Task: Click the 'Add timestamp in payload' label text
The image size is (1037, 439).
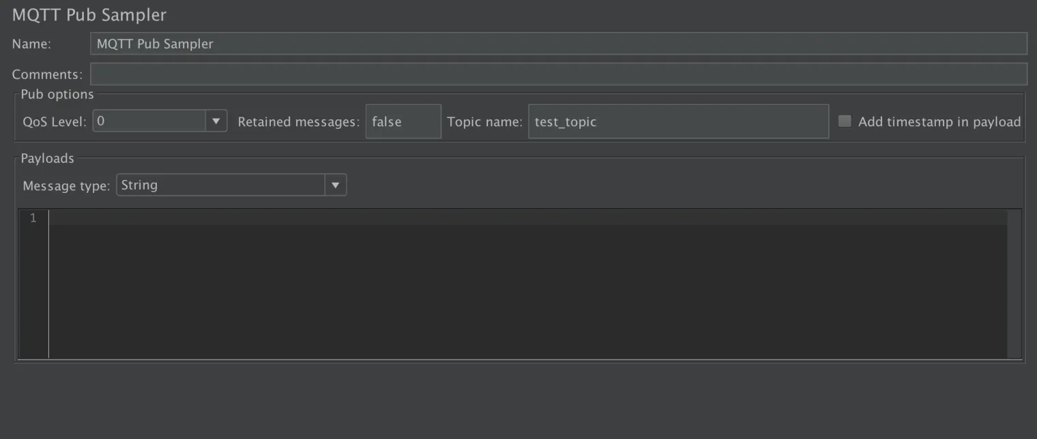Action: 939,122
